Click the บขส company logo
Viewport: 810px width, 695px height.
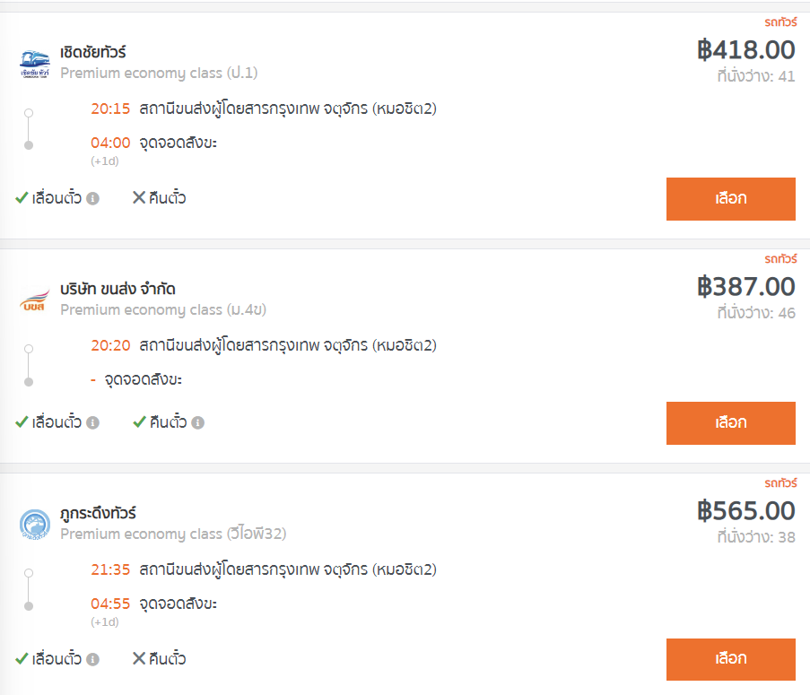pyautogui.click(x=35, y=300)
